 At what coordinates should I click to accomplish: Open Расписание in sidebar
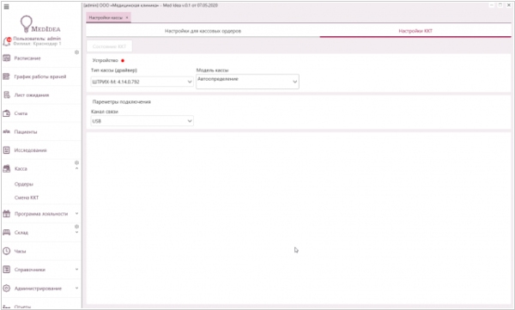tap(27, 58)
